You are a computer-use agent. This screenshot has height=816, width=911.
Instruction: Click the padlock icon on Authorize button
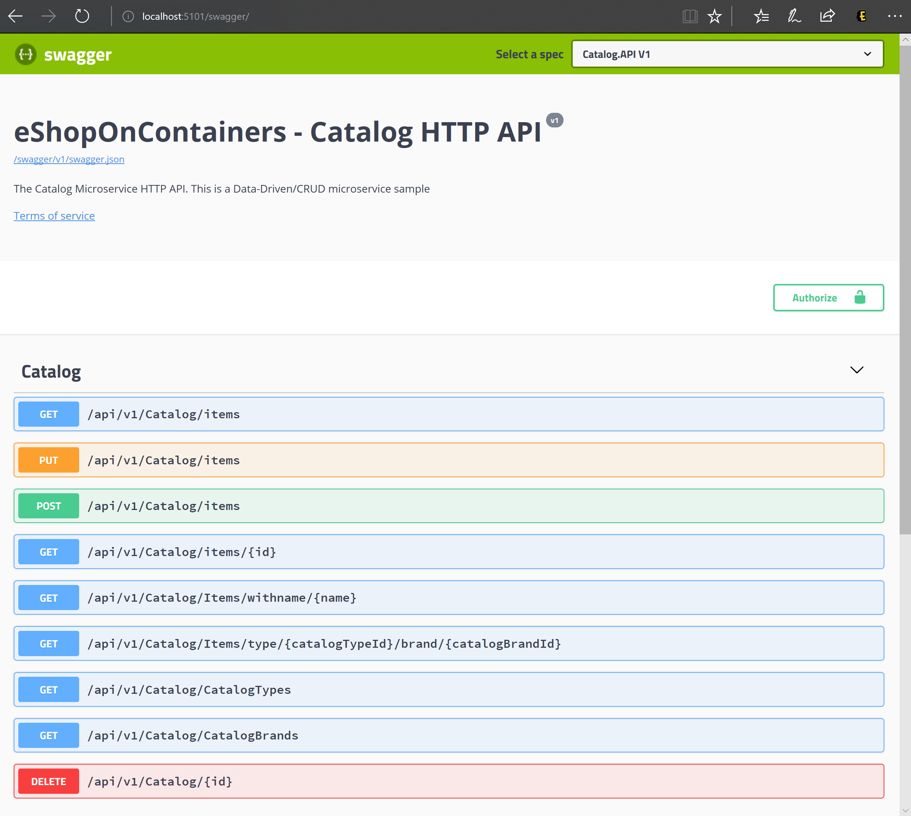click(x=860, y=297)
